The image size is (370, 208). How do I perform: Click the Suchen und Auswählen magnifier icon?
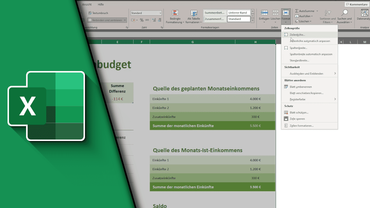[344, 13]
